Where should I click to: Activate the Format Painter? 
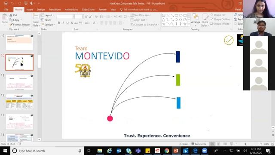(20, 25)
